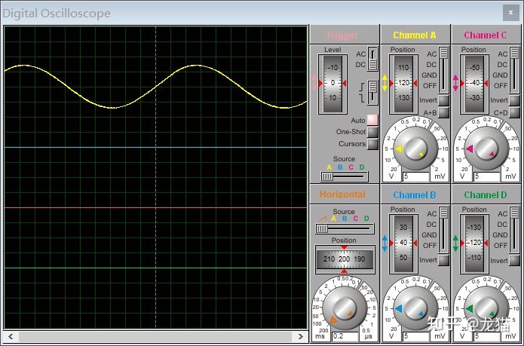Click Trigger Source letter B

(340, 167)
